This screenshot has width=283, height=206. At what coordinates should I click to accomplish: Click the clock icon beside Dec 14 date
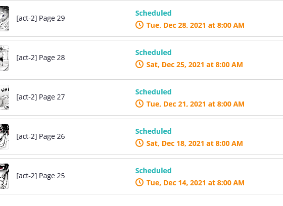coord(139,182)
